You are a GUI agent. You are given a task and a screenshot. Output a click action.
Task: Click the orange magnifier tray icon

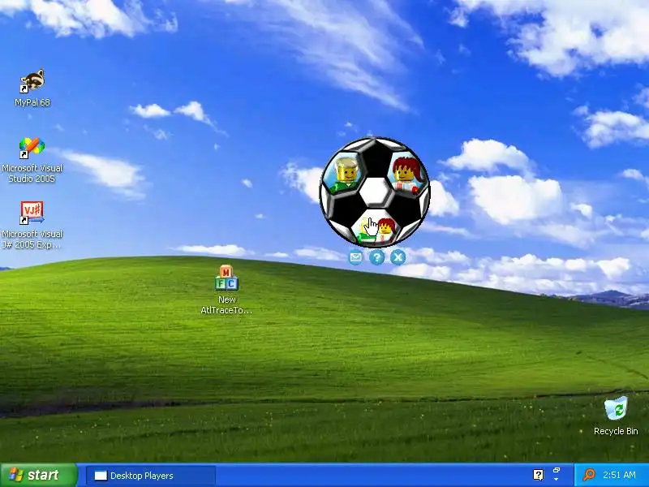tap(589, 475)
